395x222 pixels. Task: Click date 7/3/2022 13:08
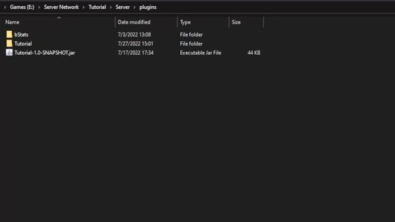click(x=135, y=35)
